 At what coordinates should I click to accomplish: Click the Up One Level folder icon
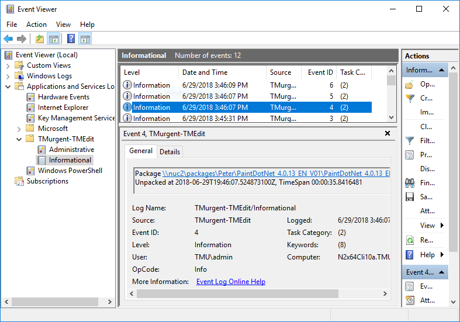tap(40, 39)
